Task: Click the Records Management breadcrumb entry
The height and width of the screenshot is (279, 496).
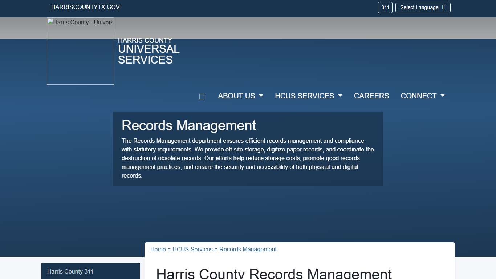Action: (x=248, y=250)
